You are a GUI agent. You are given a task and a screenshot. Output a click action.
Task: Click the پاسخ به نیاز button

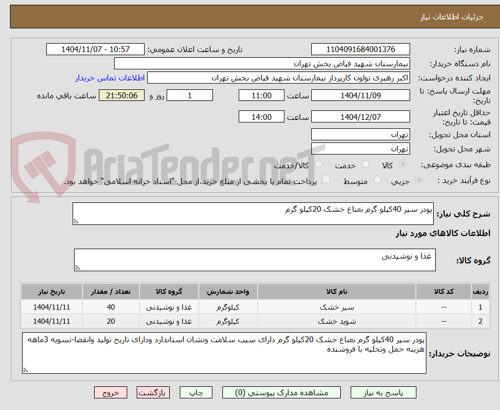click(x=383, y=393)
